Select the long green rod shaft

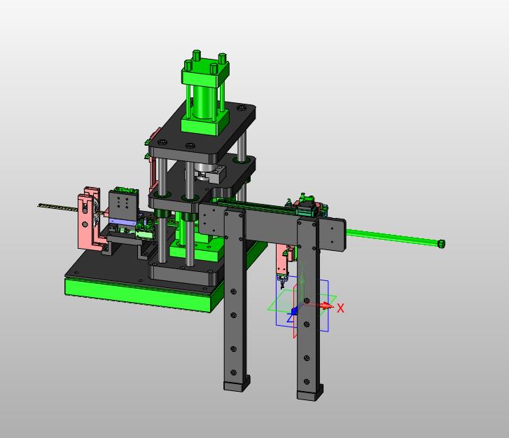click(392, 237)
